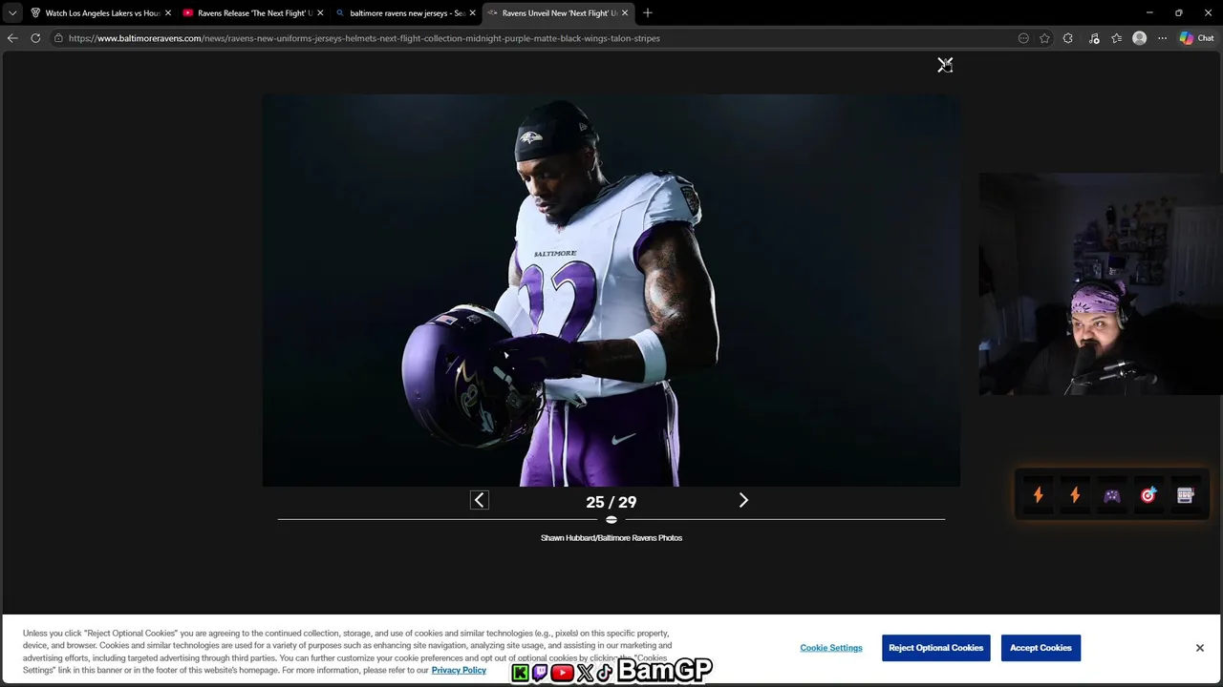1223x687 pixels.
Task: Click the player uniform photo
Action: coord(611,290)
